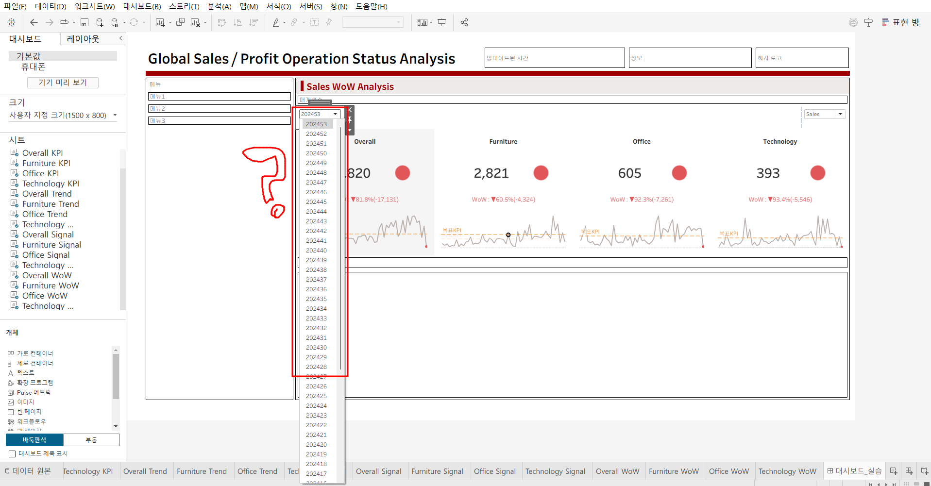This screenshot has height=486, width=931.
Task: Click the presentation mode icon
Action: (x=441, y=22)
